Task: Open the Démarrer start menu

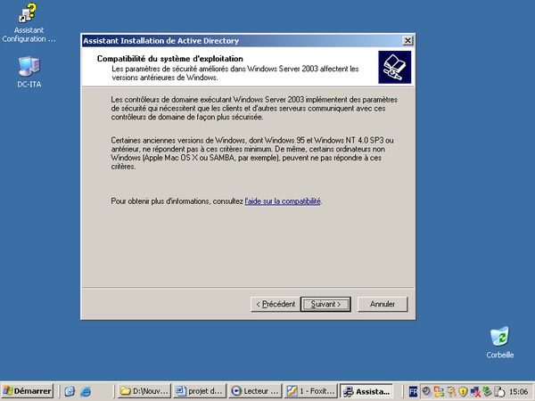Action: 28,391
